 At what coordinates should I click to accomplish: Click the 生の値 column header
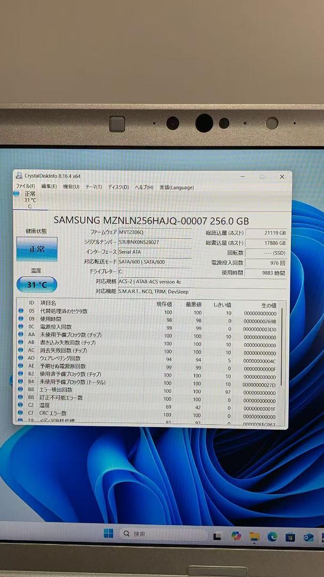(x=269, y=306)
